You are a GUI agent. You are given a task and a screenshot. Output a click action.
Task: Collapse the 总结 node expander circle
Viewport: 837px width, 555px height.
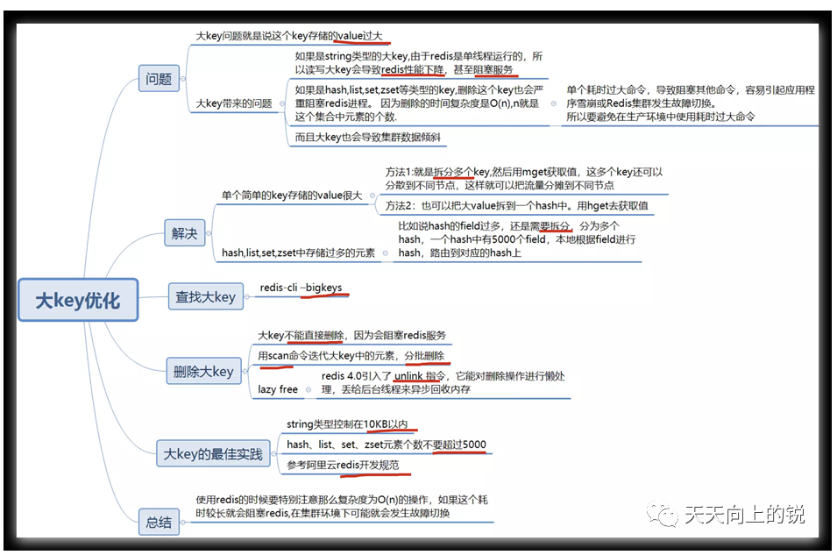[183, 522]
